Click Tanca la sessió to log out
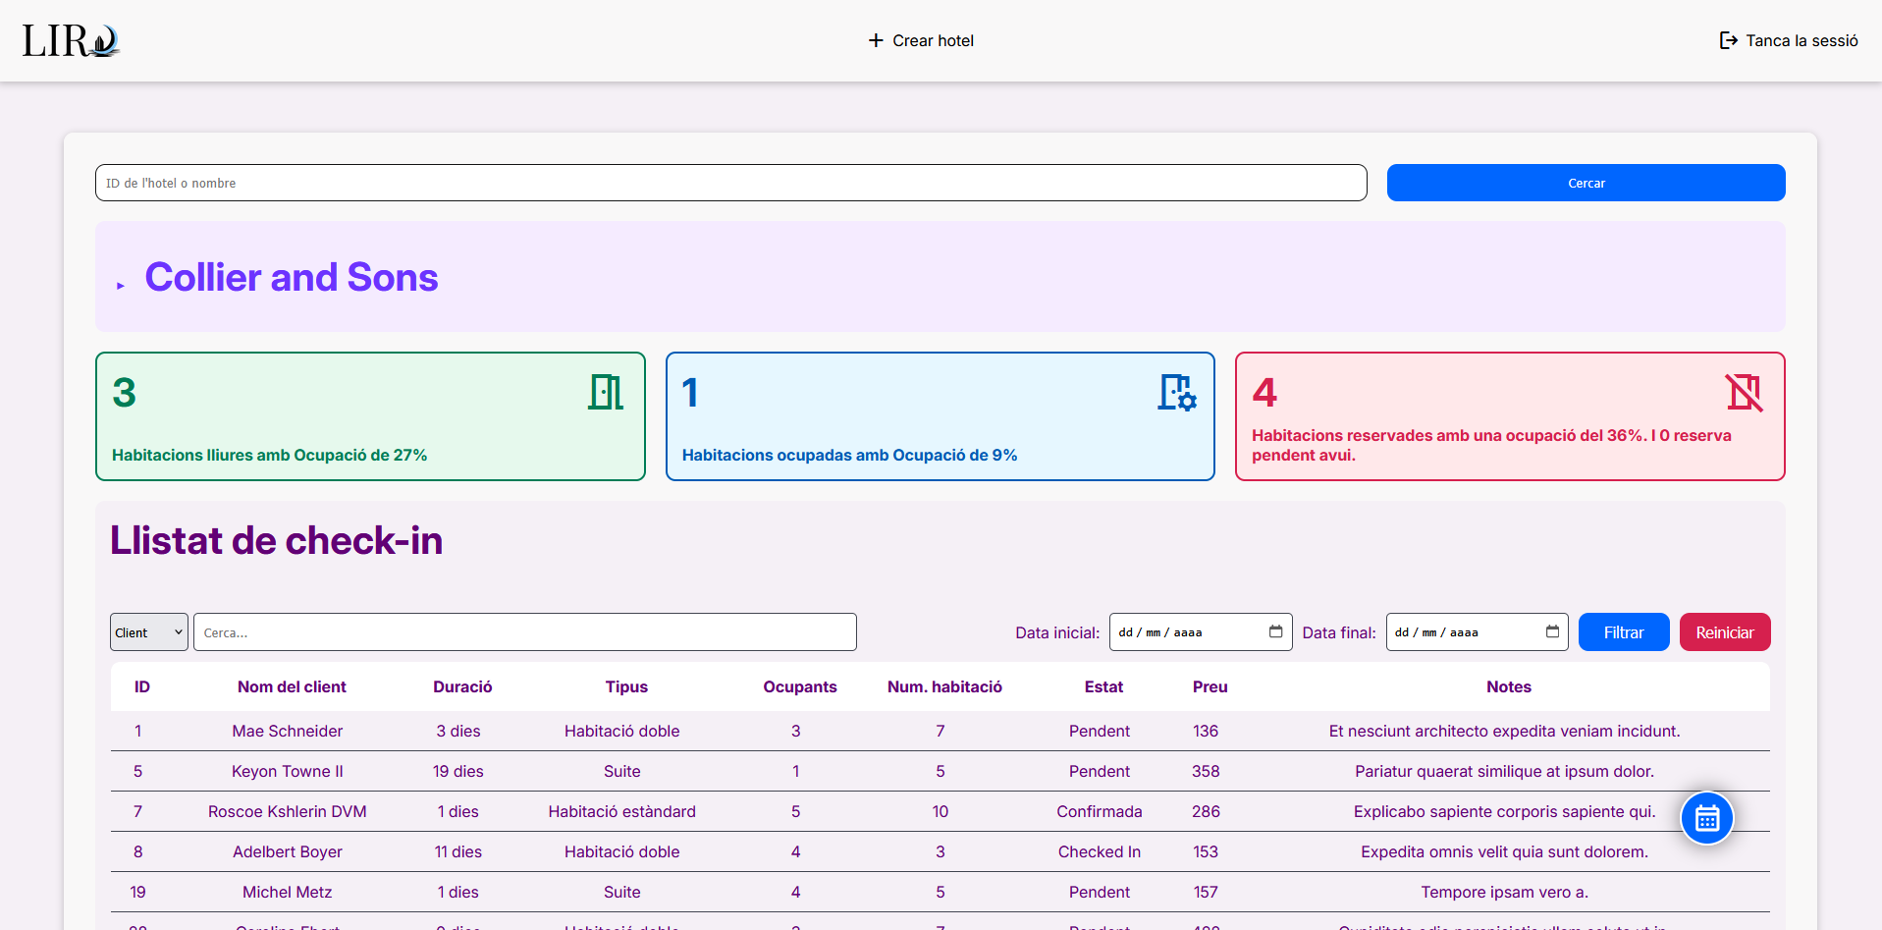Image resolution: width=1882 pixels, height=930 pixels. coord(1801,40)
